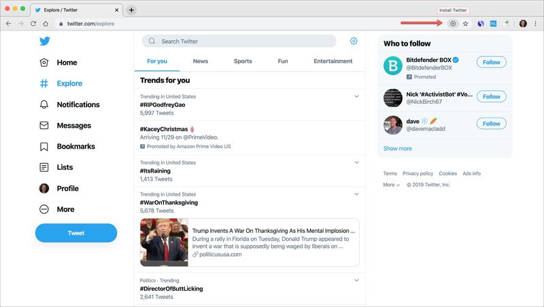Click the Trump Invents A War headline
Screen dimensions: 544x307
(273, 231)
